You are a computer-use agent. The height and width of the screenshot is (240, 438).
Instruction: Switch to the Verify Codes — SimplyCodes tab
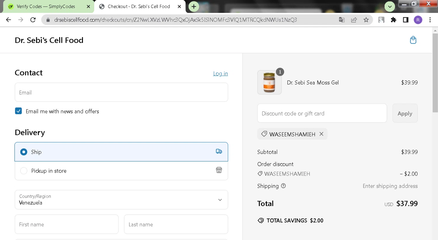tap(46, 6)
